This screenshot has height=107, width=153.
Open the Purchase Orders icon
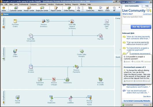(15, 21)
